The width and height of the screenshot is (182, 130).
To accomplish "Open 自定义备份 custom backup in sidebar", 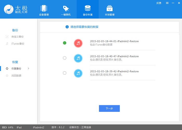I will click(17, 37).
